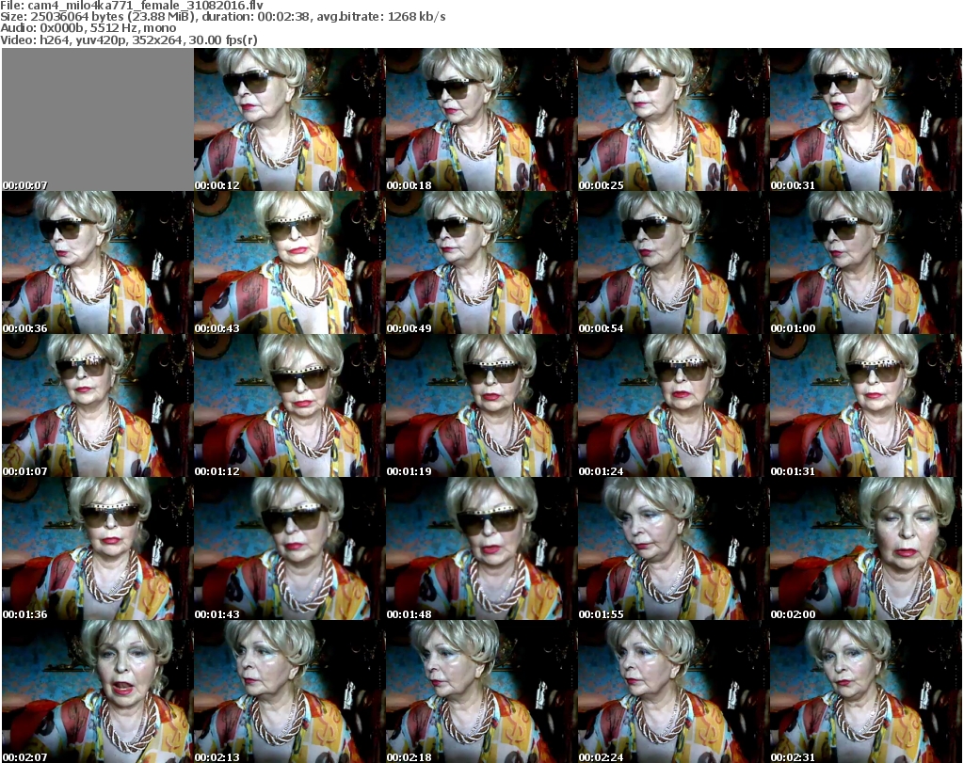Click the Audio info line with 5512 Hz
This screenshot has width=964, height=763.
88,28
